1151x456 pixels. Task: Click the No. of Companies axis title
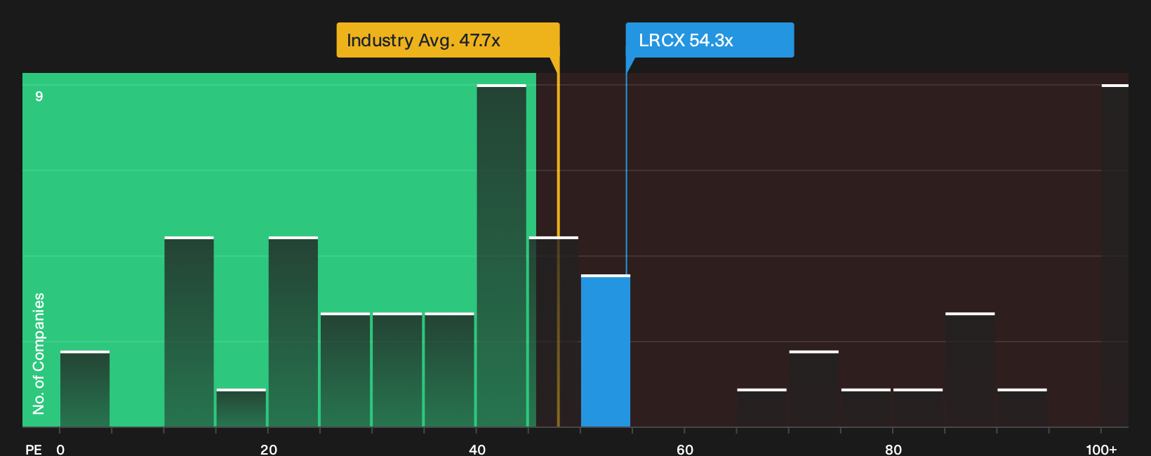click(x=39, y=354)
